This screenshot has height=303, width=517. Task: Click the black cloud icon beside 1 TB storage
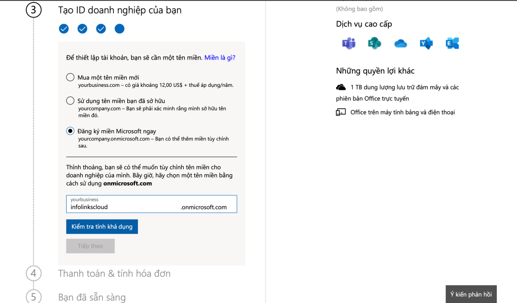click(341, 87)
